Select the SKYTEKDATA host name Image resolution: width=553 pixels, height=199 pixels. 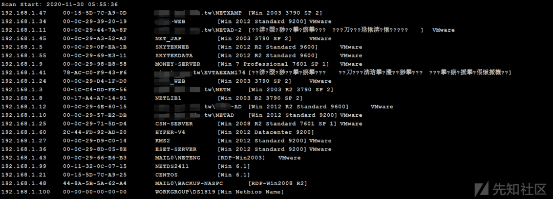click(174, 56)
